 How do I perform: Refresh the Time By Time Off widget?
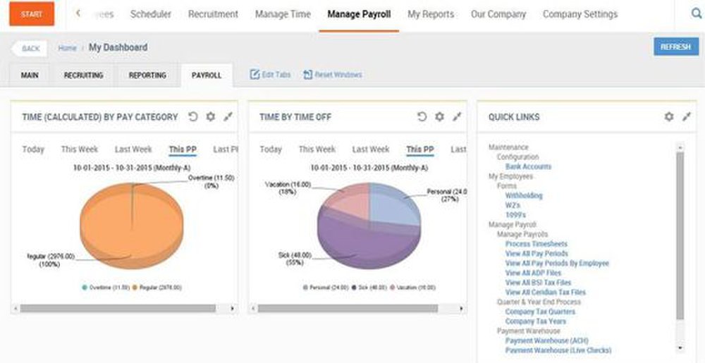coord(422,117)
